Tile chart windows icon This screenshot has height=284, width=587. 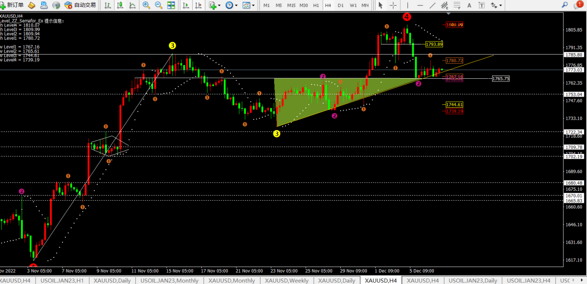pos(171,5)
